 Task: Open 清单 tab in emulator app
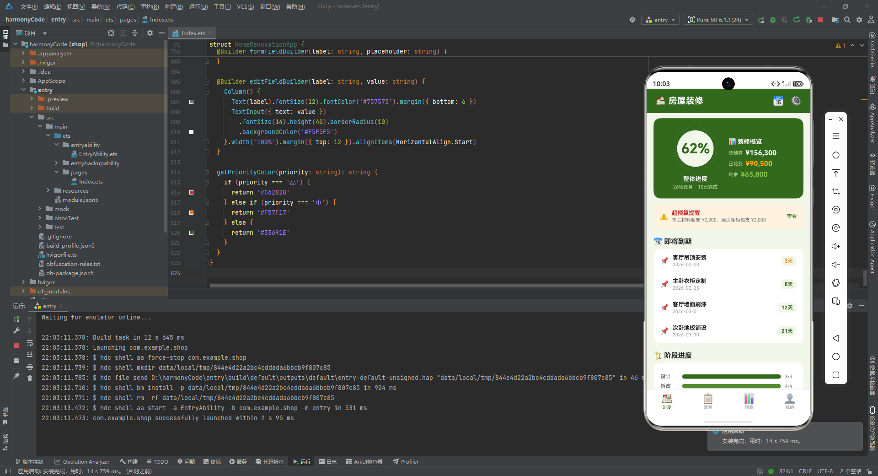coord(708,401)
